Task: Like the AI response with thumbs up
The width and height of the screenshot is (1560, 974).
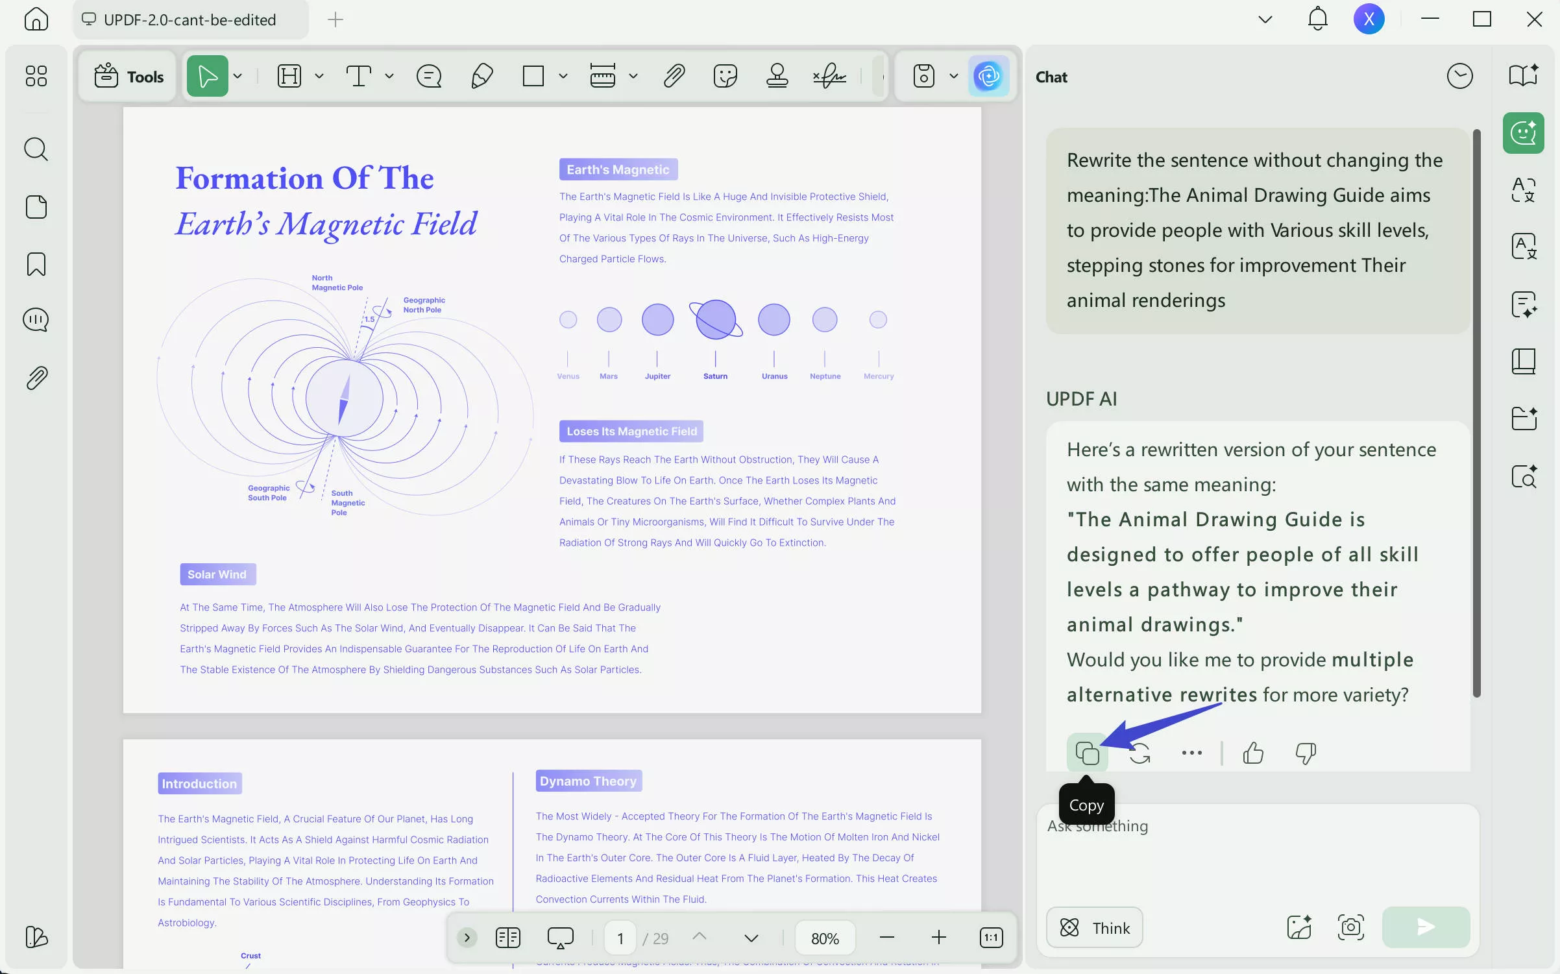Action: click(1252, 753)
